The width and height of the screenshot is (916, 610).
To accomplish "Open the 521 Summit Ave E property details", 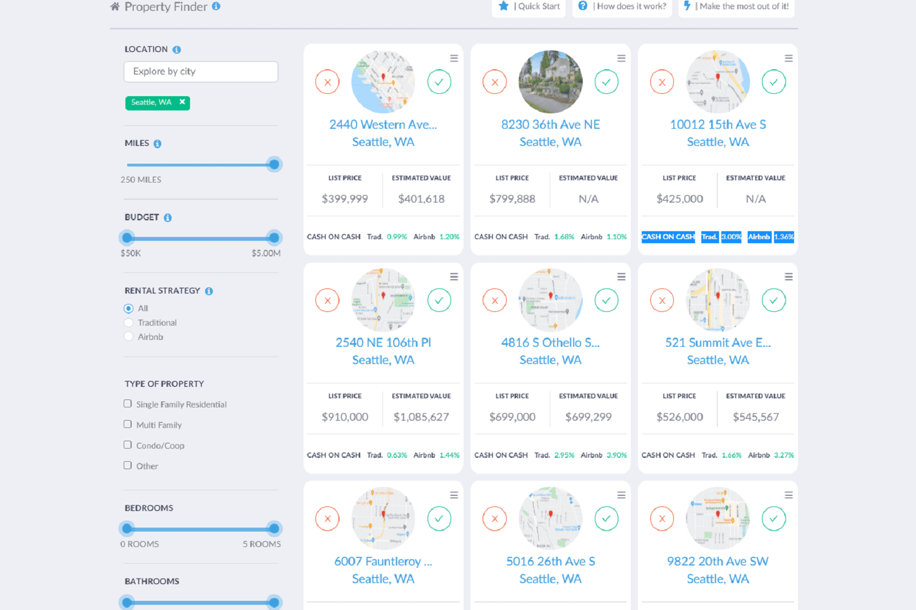I will (x=717, y=342).
